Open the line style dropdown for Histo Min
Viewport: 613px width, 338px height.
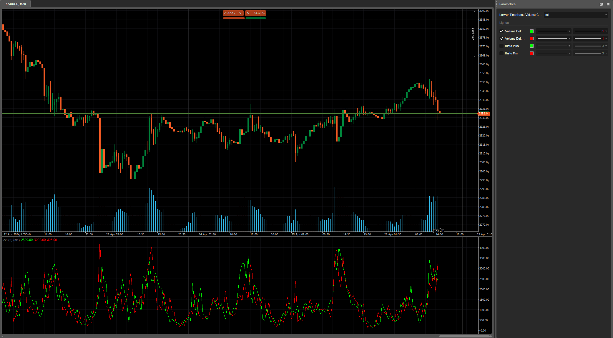click(554, 53)
